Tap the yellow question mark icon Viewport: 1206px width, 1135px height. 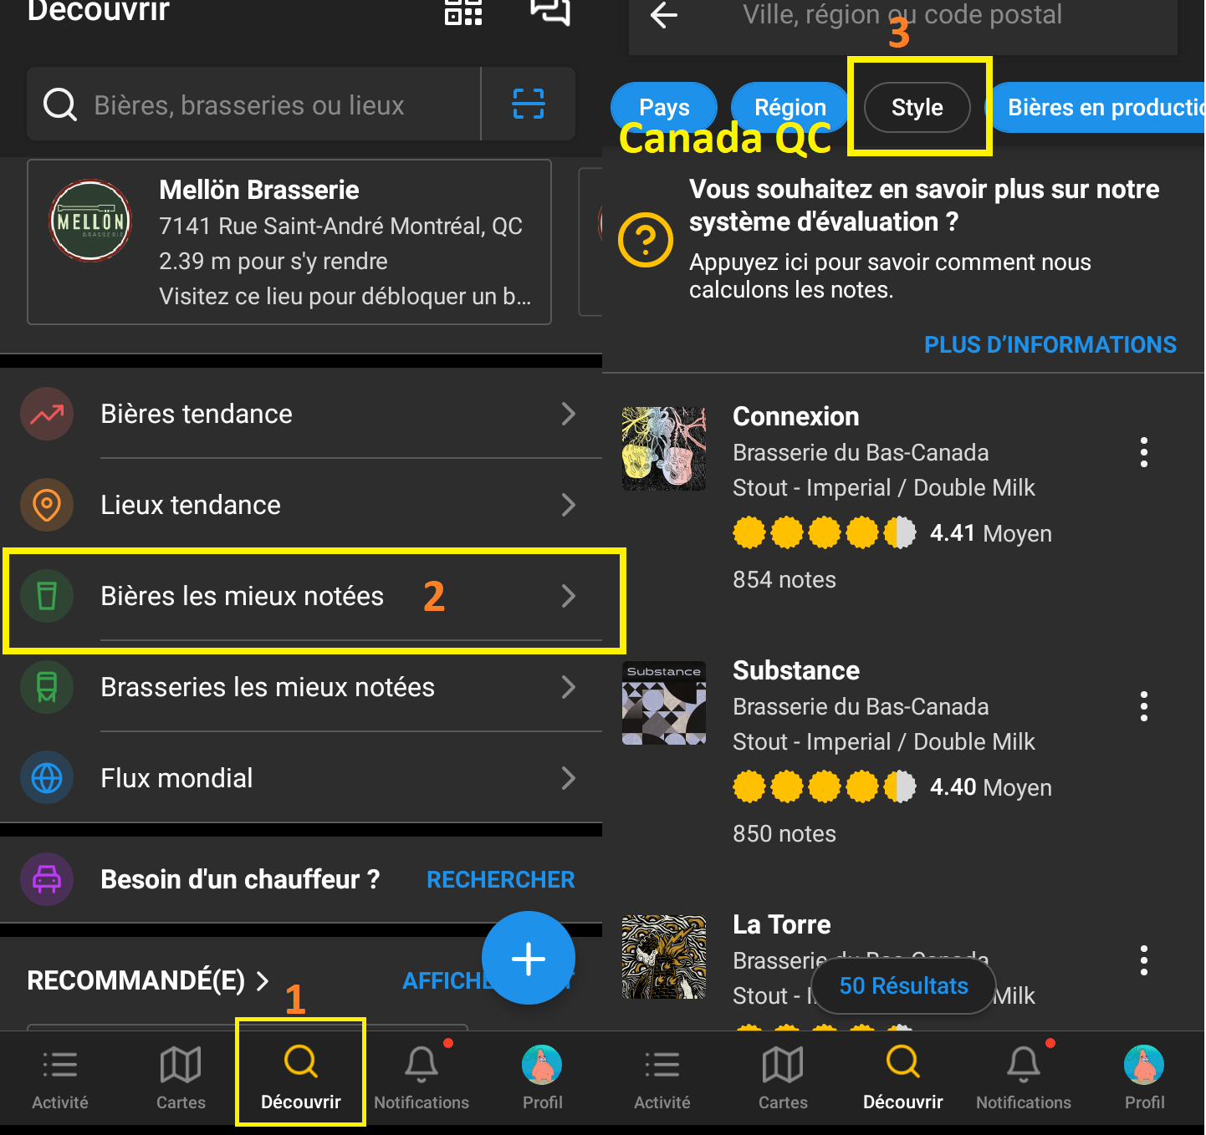[x=646, y=240]
